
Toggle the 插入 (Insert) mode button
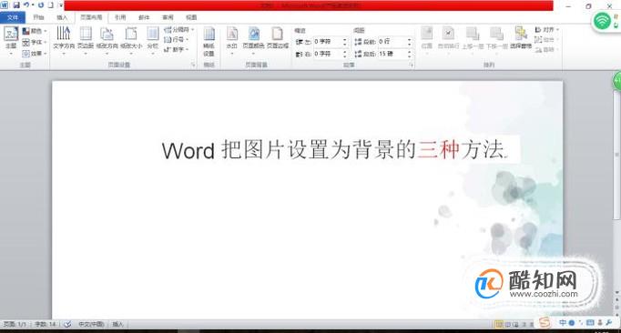coord(117,324)
